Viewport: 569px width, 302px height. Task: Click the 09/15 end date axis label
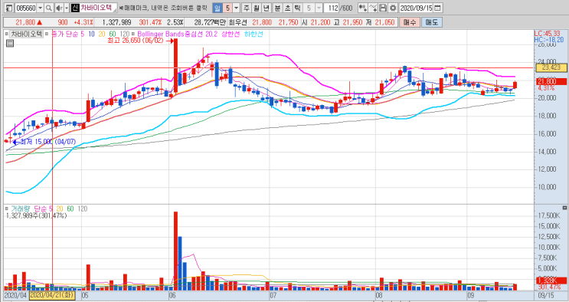pyautogui.click(x=546, y=295)
